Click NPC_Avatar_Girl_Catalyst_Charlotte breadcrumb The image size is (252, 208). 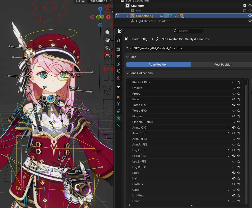click(x=186, y=39)
